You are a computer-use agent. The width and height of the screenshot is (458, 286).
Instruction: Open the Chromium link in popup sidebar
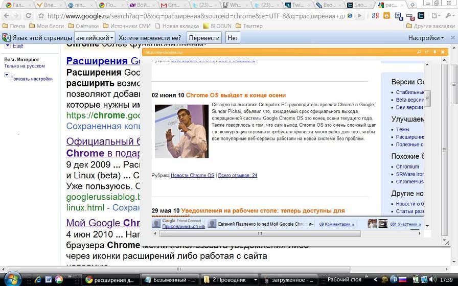click(x=407, y=166)
